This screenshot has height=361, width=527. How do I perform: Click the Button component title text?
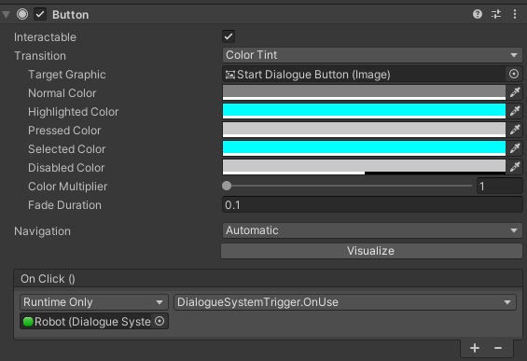(x=71, y=14)
